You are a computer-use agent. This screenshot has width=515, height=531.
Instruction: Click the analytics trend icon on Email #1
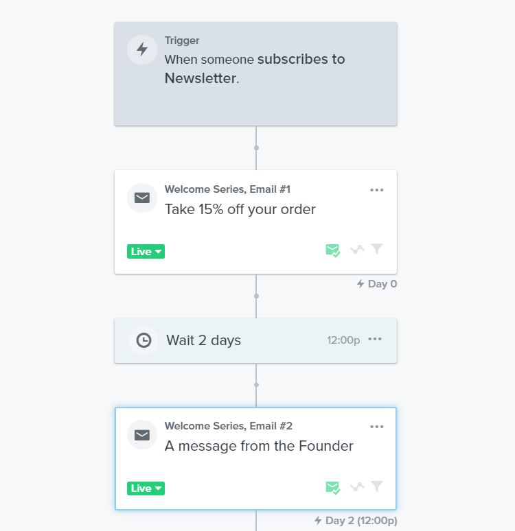pos(357,250)
